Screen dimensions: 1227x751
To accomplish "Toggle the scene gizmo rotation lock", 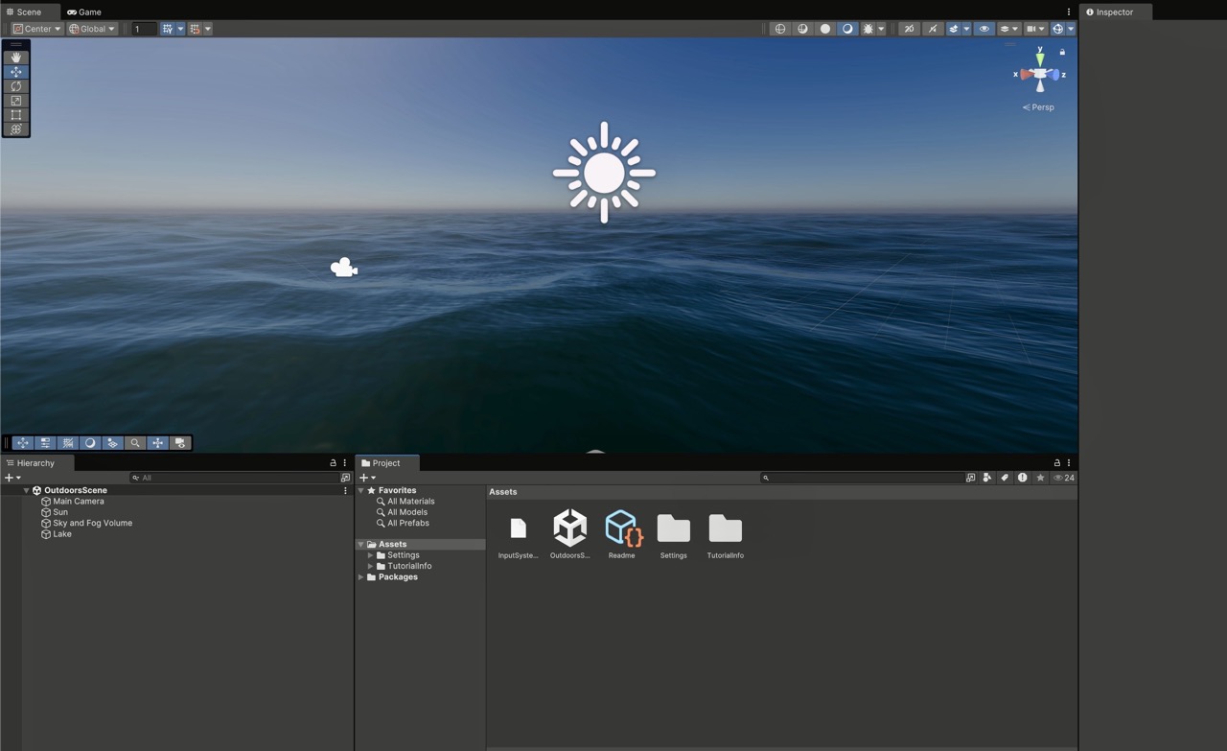I will click(1062, 52).
